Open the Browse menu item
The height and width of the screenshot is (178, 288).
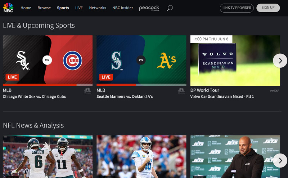[44, 8]
